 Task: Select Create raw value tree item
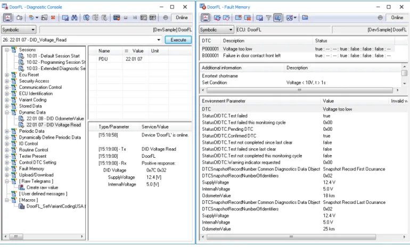[43, 188]
